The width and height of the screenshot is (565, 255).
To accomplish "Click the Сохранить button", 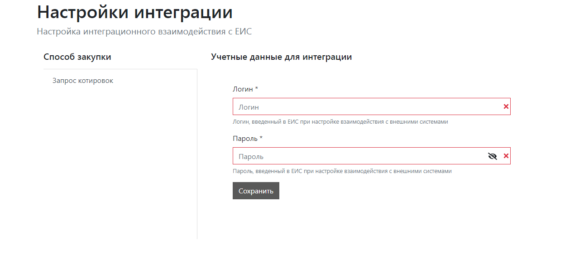I will pyautogui.click(x=256, y=191).
